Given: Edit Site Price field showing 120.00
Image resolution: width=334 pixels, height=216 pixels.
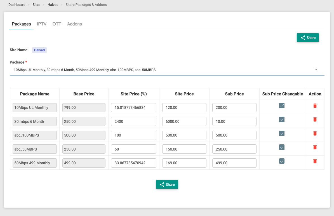Looking at the screenshot, I should (x=184, y=107).
